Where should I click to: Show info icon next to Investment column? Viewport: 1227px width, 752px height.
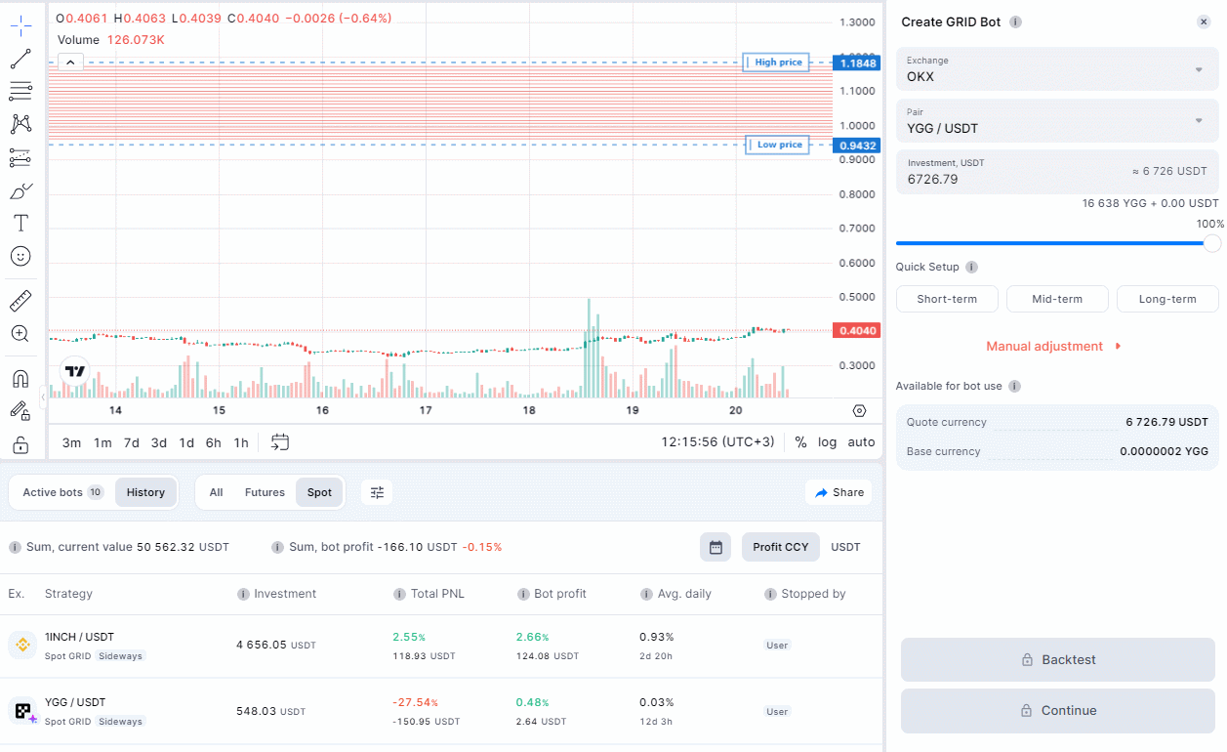pyautogui.click(x=243, y=594)
